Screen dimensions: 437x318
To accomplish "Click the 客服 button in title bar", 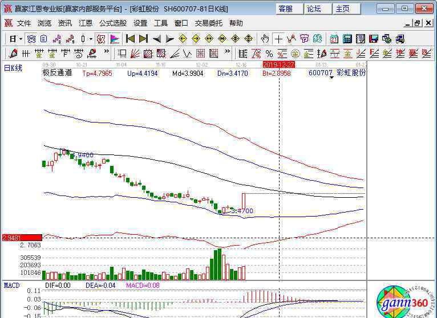I will (290, 9).
